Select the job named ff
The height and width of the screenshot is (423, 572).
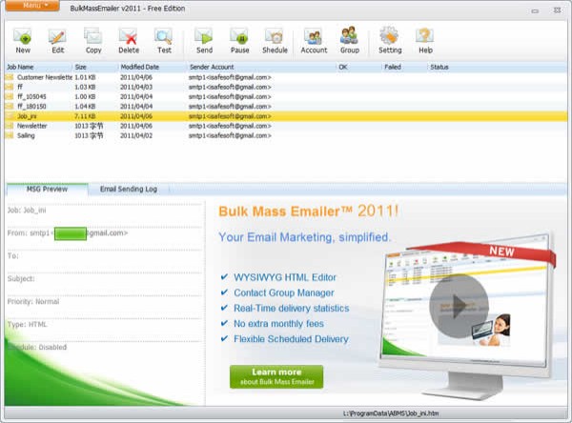coord(286,87)
